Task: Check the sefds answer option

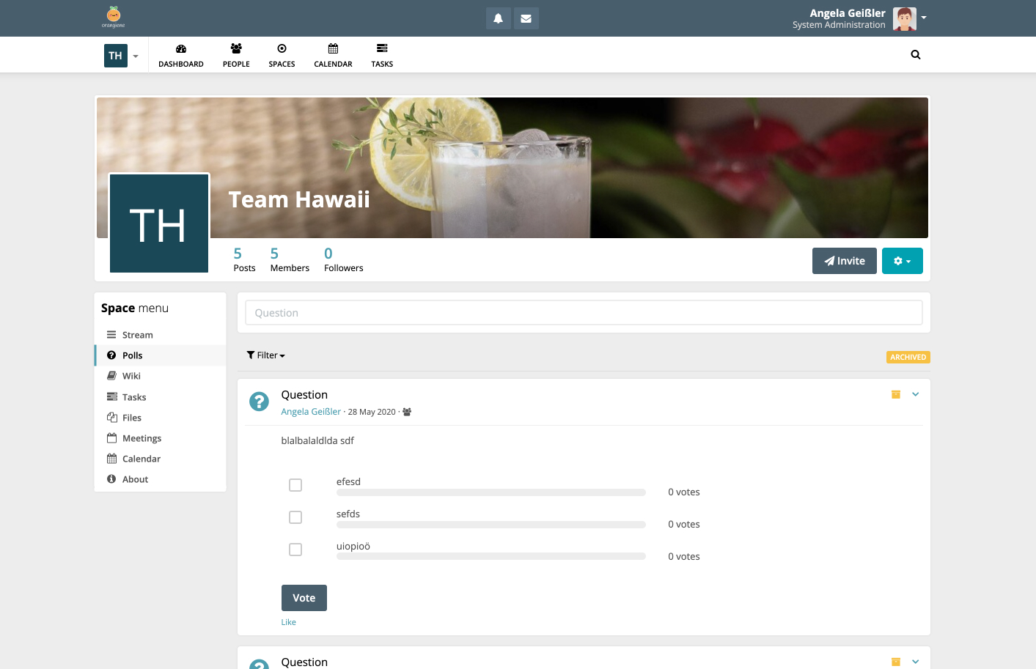Action: coord(295,517)
